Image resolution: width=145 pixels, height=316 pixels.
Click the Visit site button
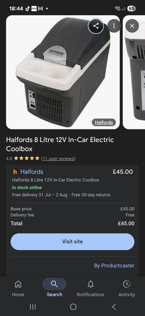[72, 242]
